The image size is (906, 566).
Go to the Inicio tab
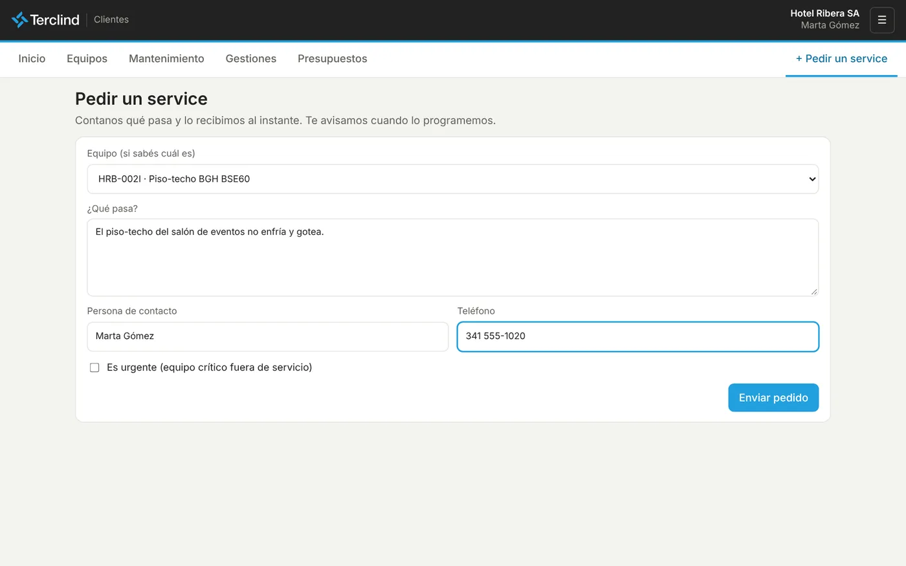pyautogui.click(x=32, y=59)
